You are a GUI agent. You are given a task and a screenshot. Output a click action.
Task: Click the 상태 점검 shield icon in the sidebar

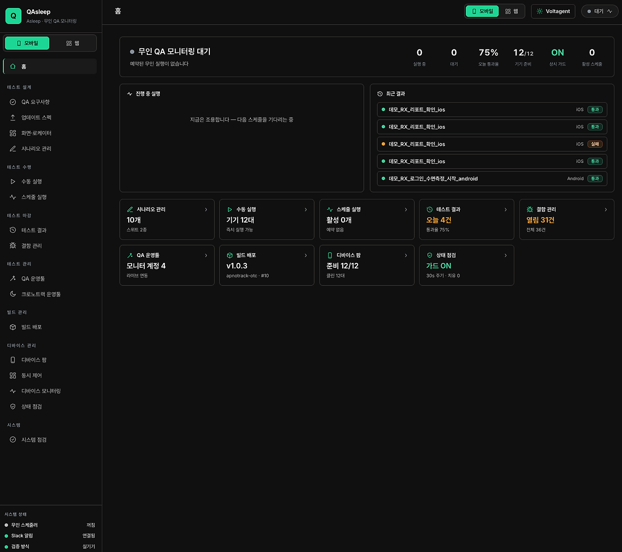pyautogui.click(x=13, y=407)
